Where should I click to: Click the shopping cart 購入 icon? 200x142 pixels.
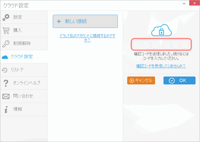(x=6, y=31)
